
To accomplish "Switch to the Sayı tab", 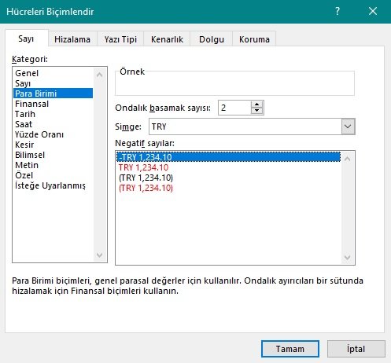I will click(x=26, y=38).
